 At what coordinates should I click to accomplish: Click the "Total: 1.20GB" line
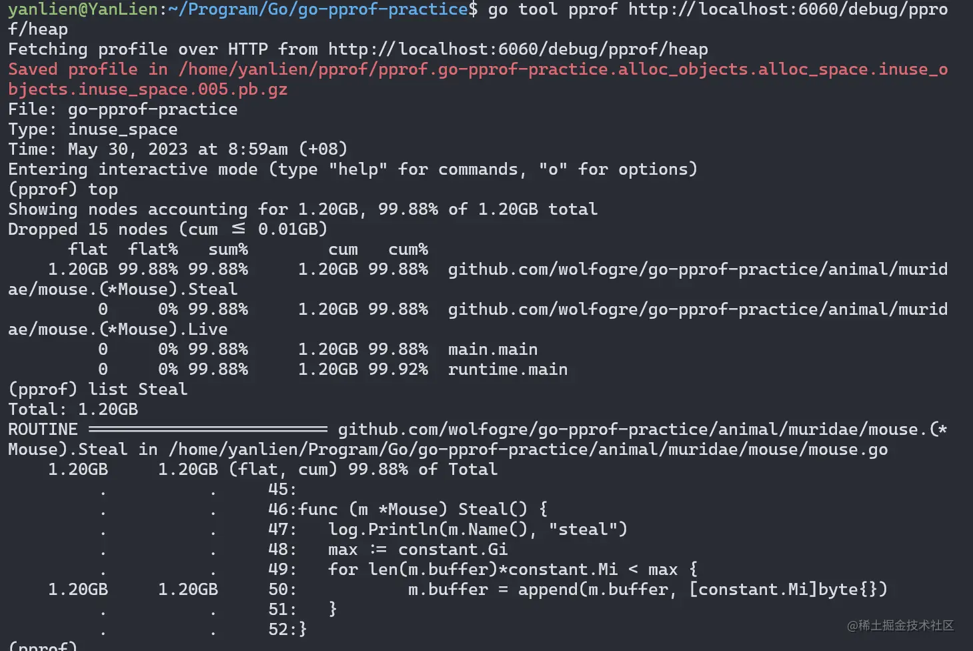[x=73, y=410]
